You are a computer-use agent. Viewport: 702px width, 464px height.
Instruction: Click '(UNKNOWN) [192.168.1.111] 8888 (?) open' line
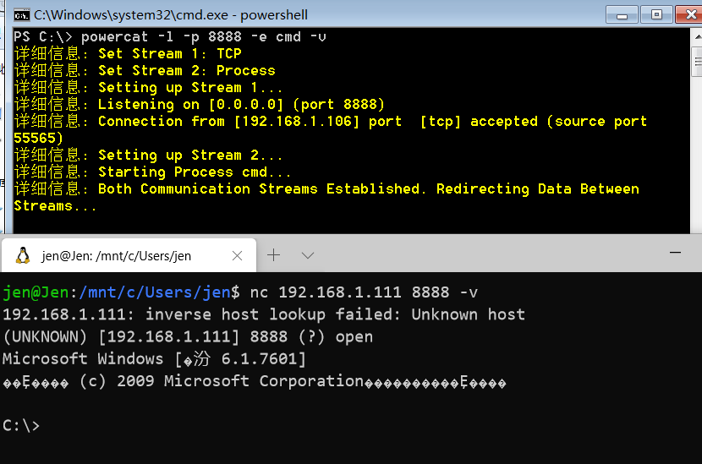point(188,336)
